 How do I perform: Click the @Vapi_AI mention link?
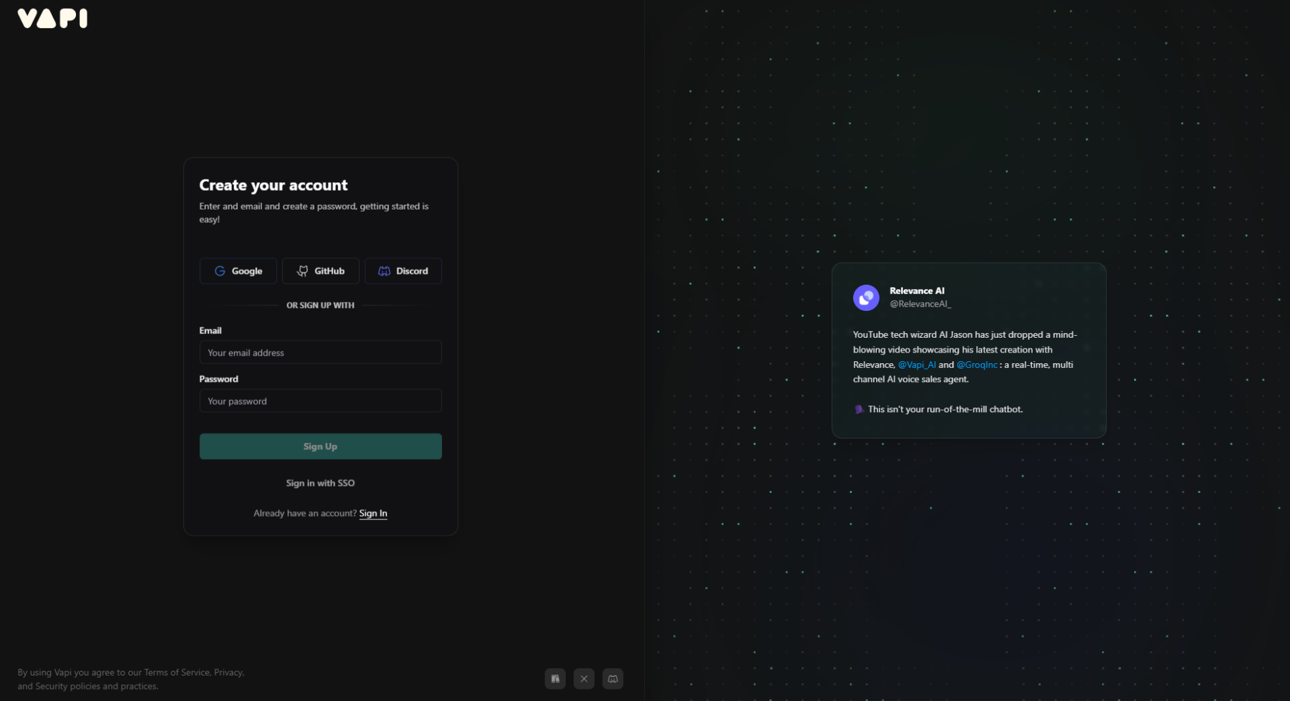coord(917,365)
